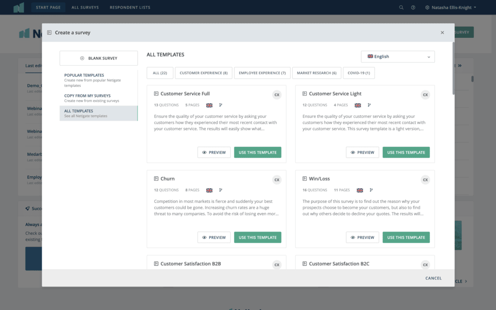Click the search icon in top navigation

401,7
